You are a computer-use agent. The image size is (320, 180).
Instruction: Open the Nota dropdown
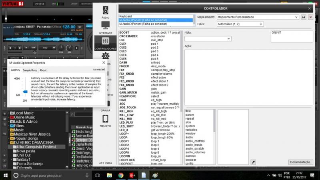[x=208, y=38]
